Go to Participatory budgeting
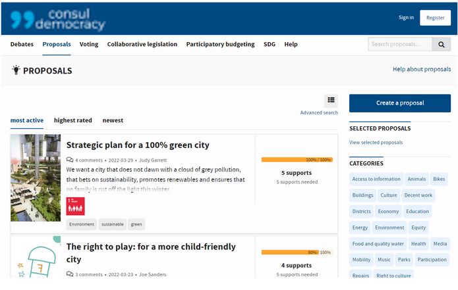Image resolution: width=458 pixels, height=290 pixels. 220,44
